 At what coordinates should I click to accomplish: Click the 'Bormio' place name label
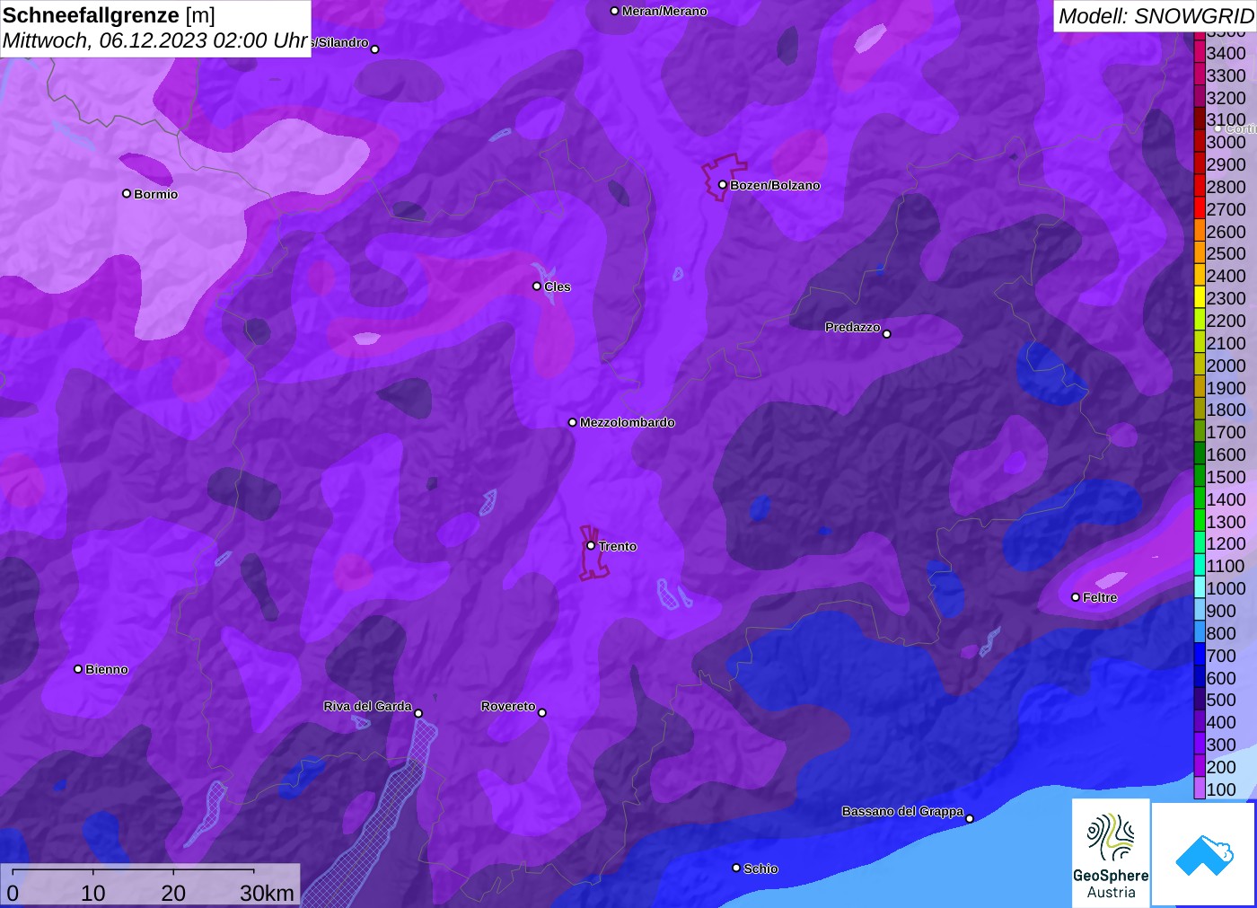[x=156, y=194]
